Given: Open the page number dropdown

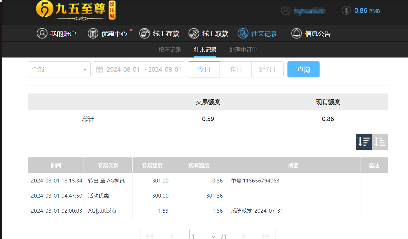Looking at the screenshot, I should coord(203,235).
